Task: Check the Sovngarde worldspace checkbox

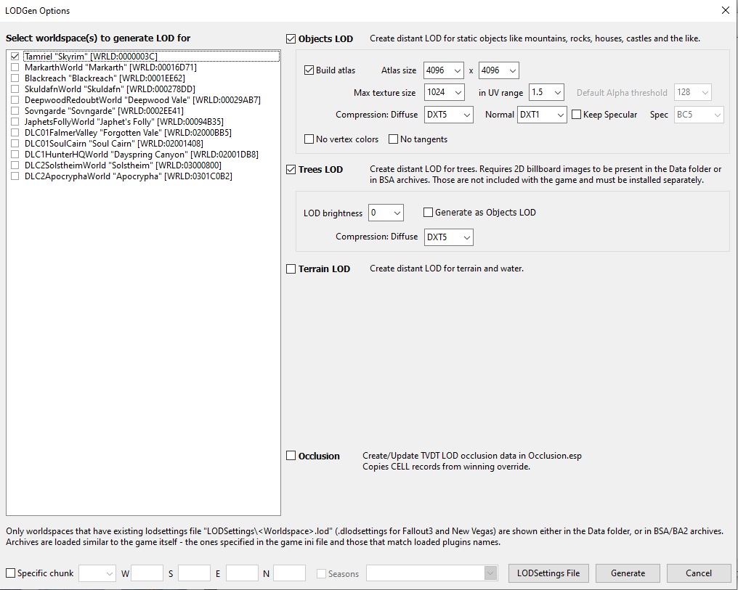Action: tap(15, 111)
